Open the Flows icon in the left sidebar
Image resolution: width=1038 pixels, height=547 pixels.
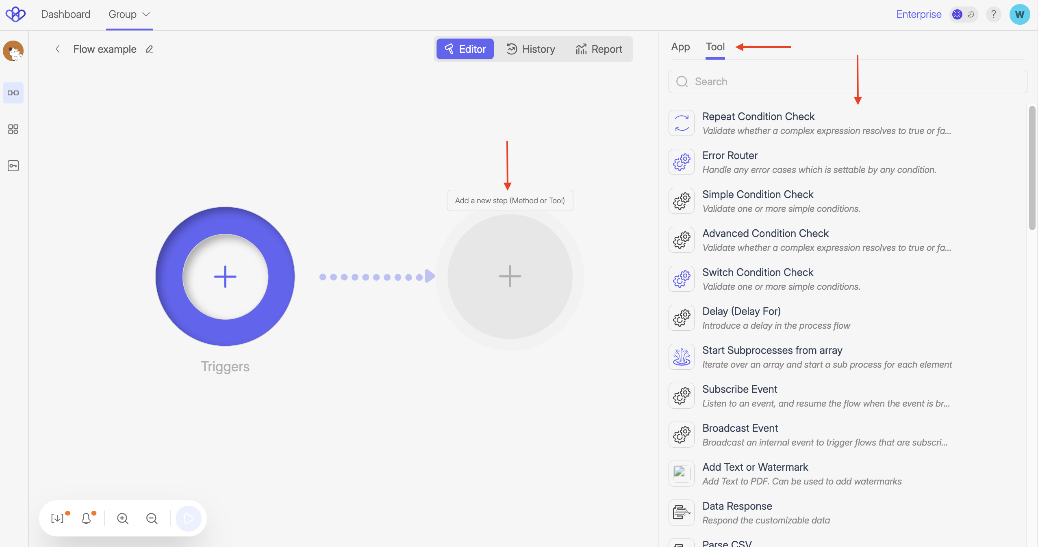[x=13, y=93]
